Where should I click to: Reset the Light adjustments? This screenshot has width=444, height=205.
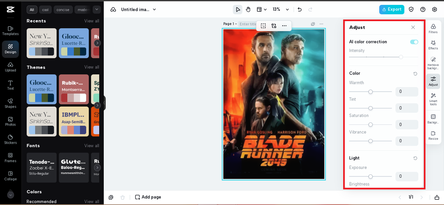[x=415, y=158]
